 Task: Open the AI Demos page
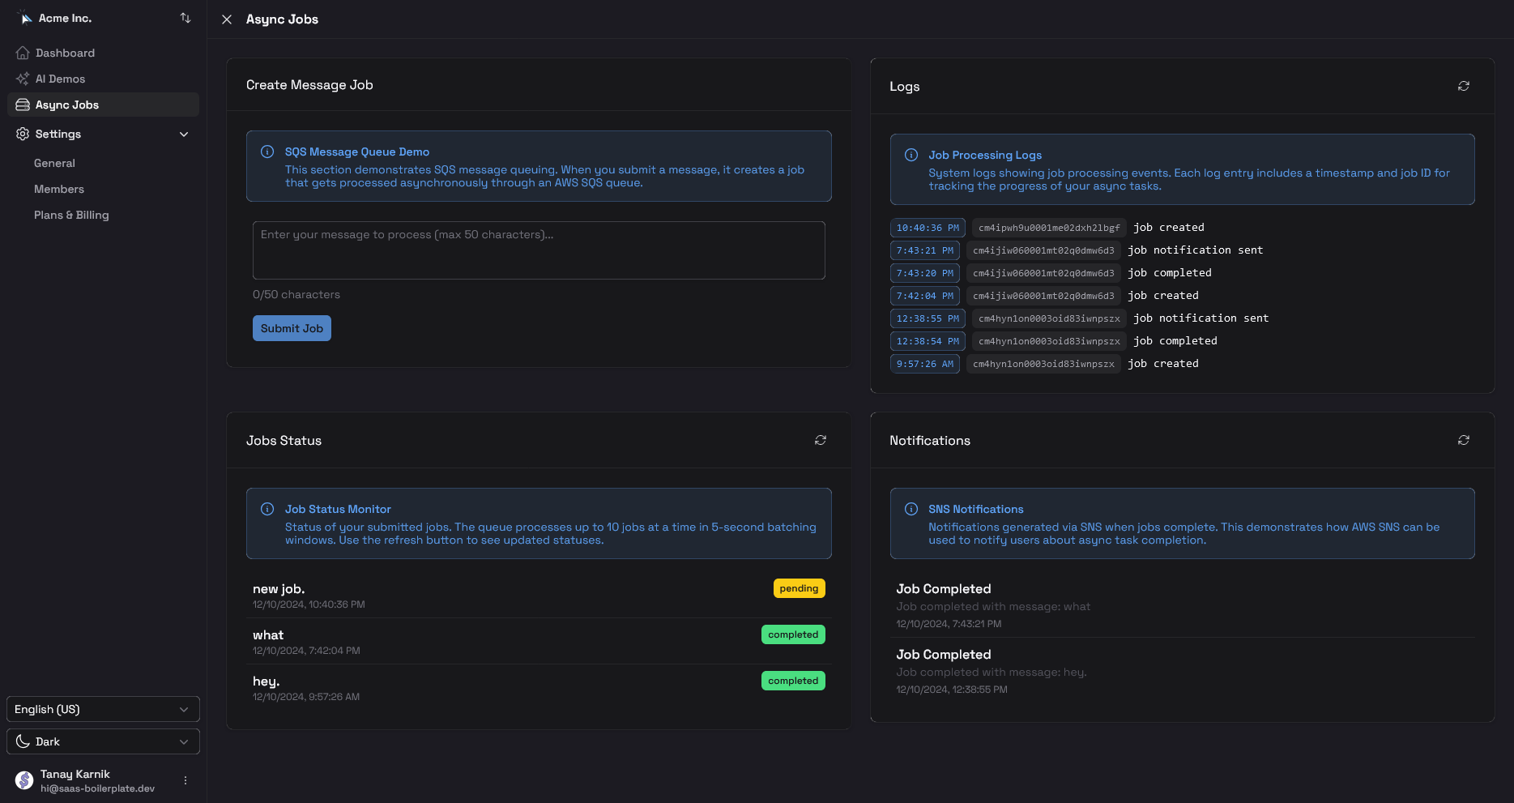pos(61,79)
